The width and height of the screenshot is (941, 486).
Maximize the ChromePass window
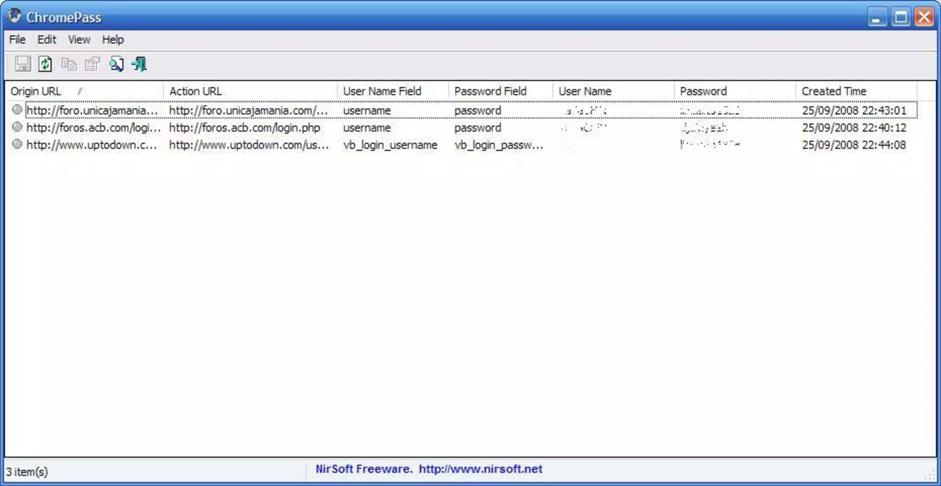901,17
